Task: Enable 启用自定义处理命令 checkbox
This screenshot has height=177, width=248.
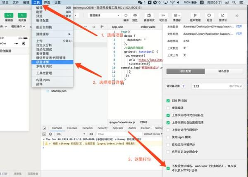Action: (168, 152)
